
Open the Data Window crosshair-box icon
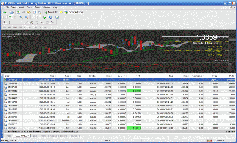(24, 12)
